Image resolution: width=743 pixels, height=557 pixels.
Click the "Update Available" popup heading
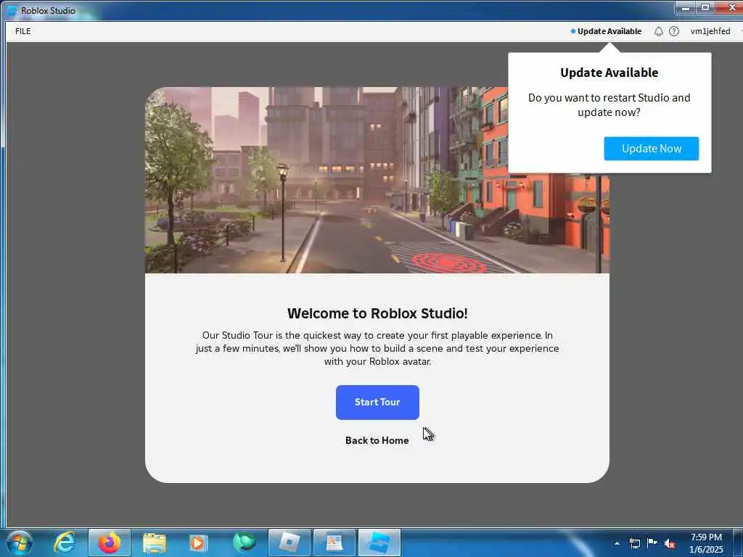[609, 73]
